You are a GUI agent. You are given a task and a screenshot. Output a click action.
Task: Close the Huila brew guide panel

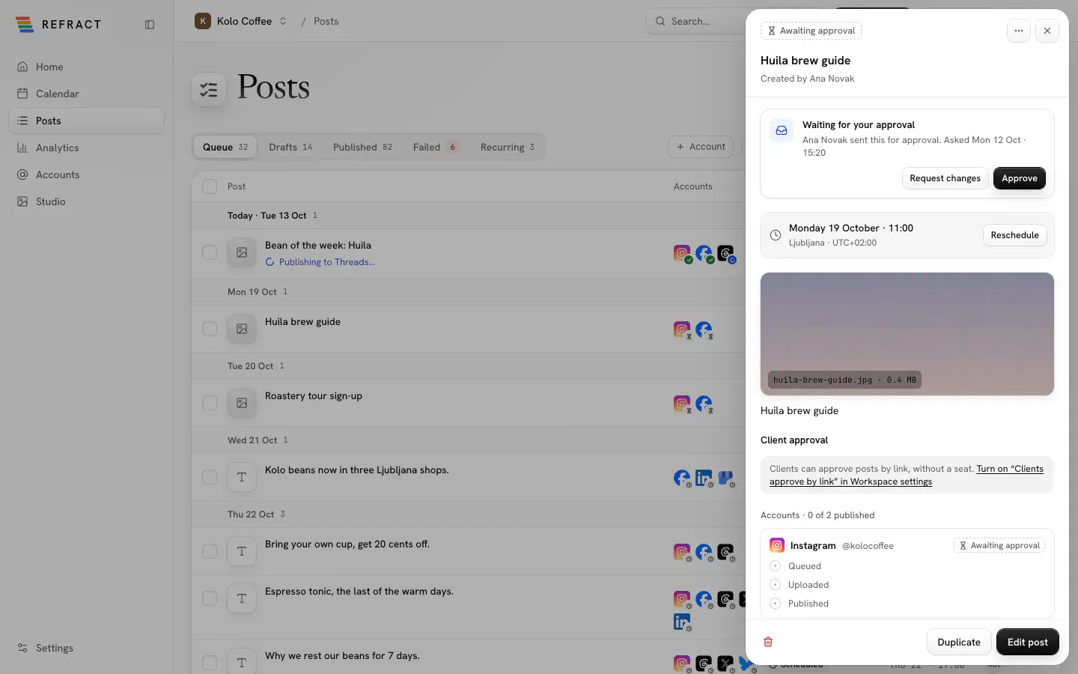point(1047,31)
